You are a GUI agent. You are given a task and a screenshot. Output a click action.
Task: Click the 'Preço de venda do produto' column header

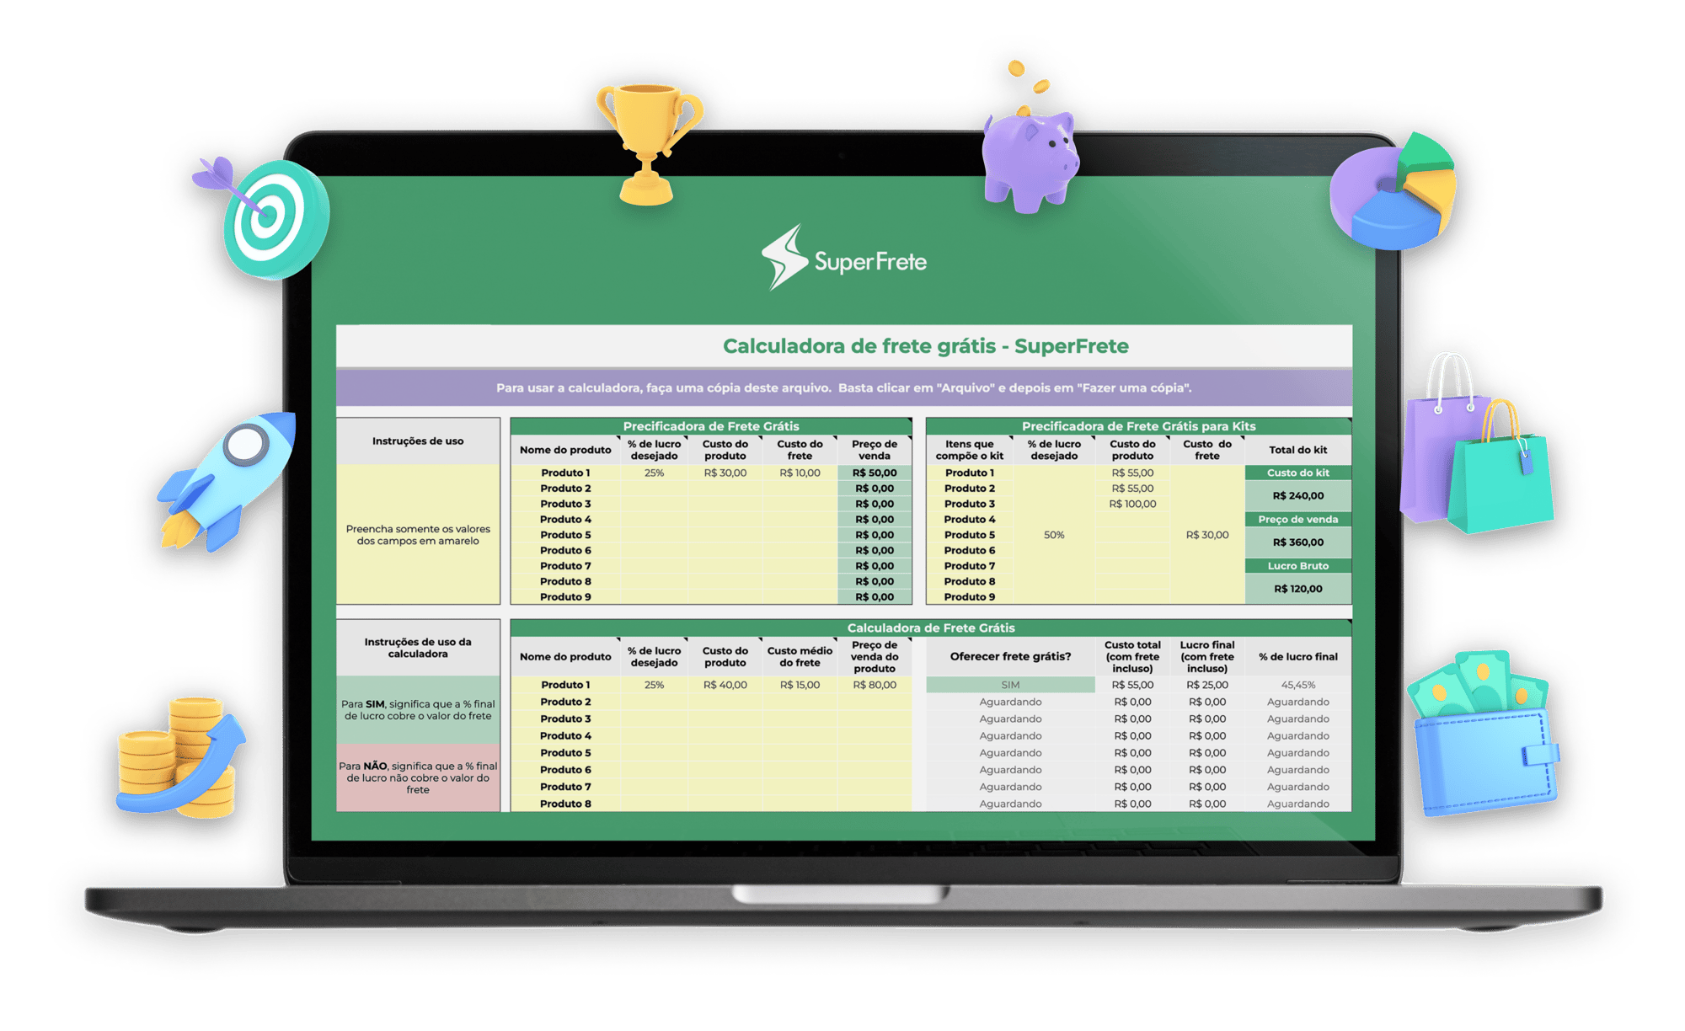(875, 657)
